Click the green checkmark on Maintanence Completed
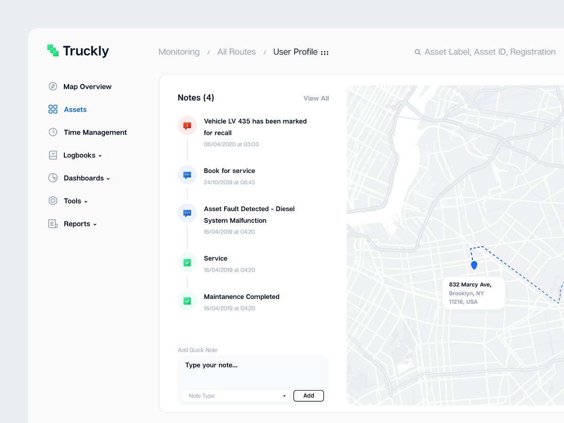The height and width of the screenshot is (423, 564). pos(187,301)
